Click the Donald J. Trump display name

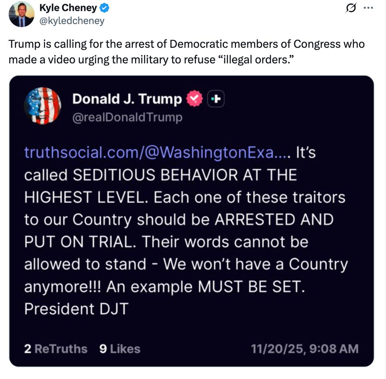point(127,99)
